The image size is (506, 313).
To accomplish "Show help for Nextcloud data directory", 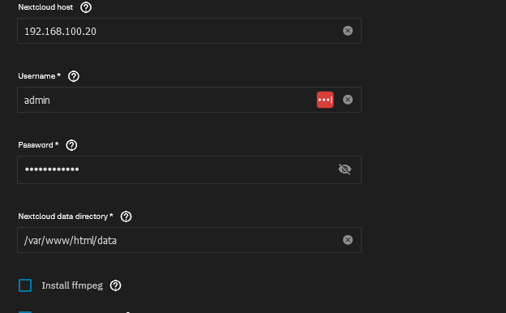I will 126,217.
